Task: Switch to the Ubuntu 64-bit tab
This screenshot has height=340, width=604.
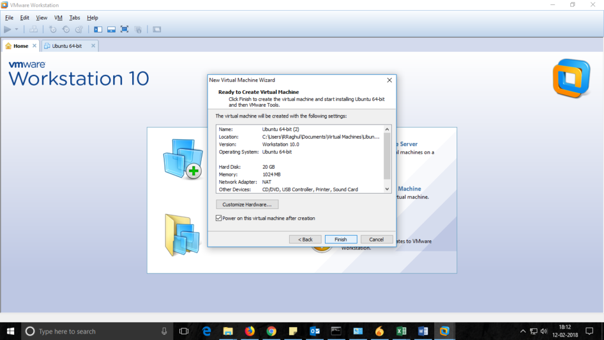Action: [66, 46]
